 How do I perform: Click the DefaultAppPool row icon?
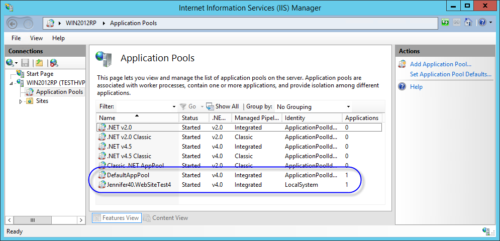click(x=102, y=175)
